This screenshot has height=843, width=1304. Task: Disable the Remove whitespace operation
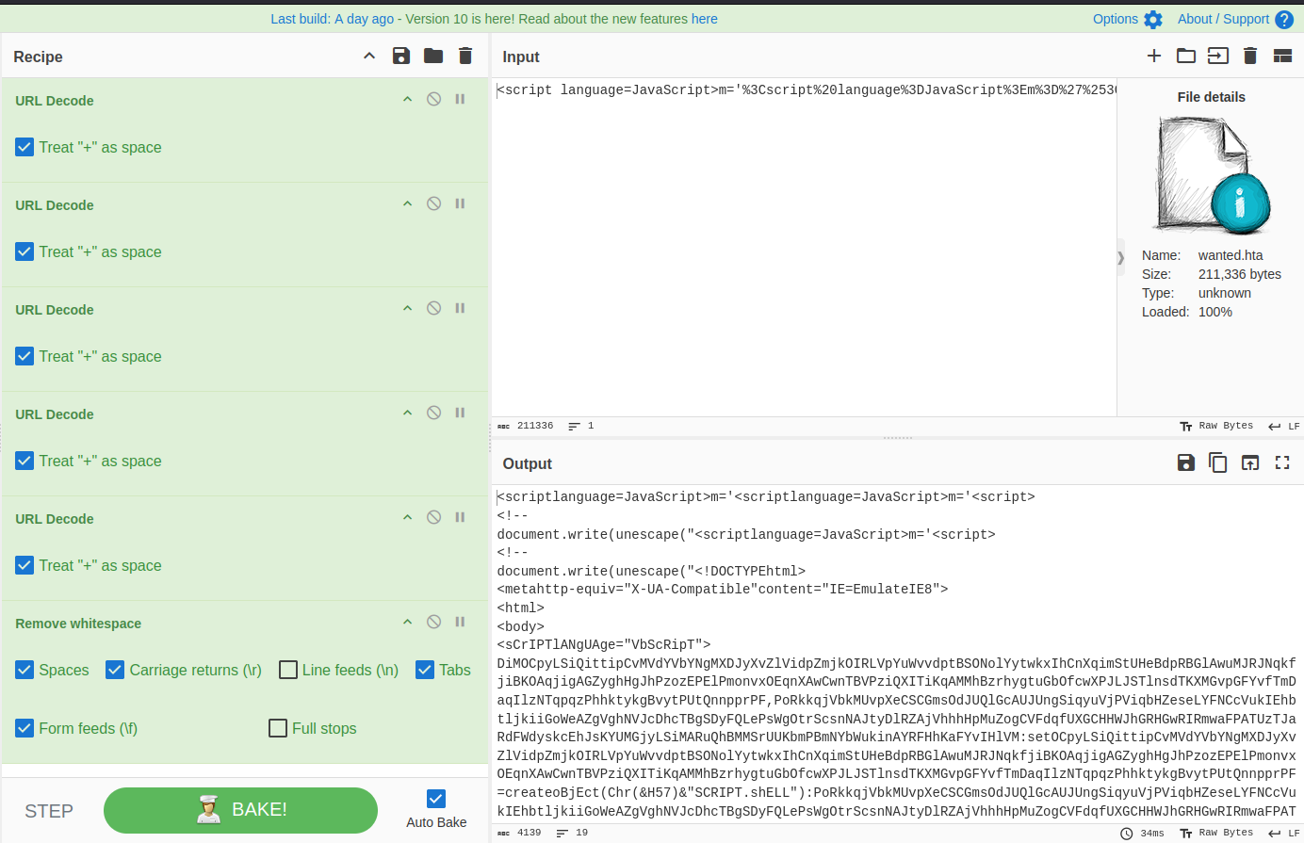(x=433, y=622)
